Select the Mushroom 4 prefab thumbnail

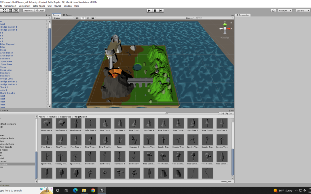(47, 124)
